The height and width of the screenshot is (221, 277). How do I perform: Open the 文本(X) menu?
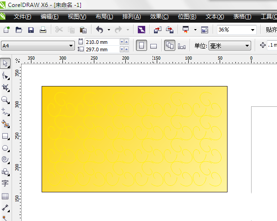[x=215, y=17]
